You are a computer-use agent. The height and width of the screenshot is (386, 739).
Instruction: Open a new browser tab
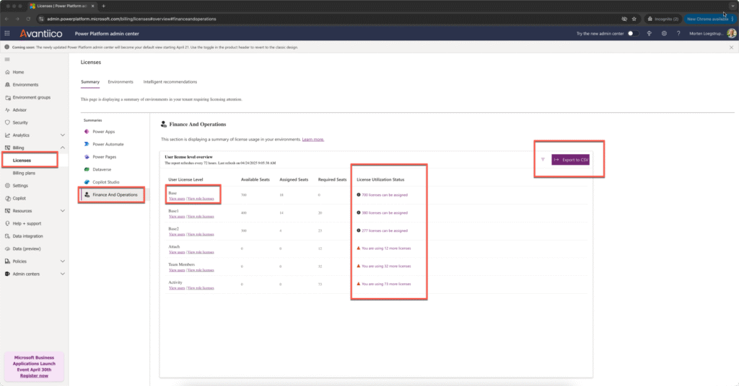click(x=103, y=6)
